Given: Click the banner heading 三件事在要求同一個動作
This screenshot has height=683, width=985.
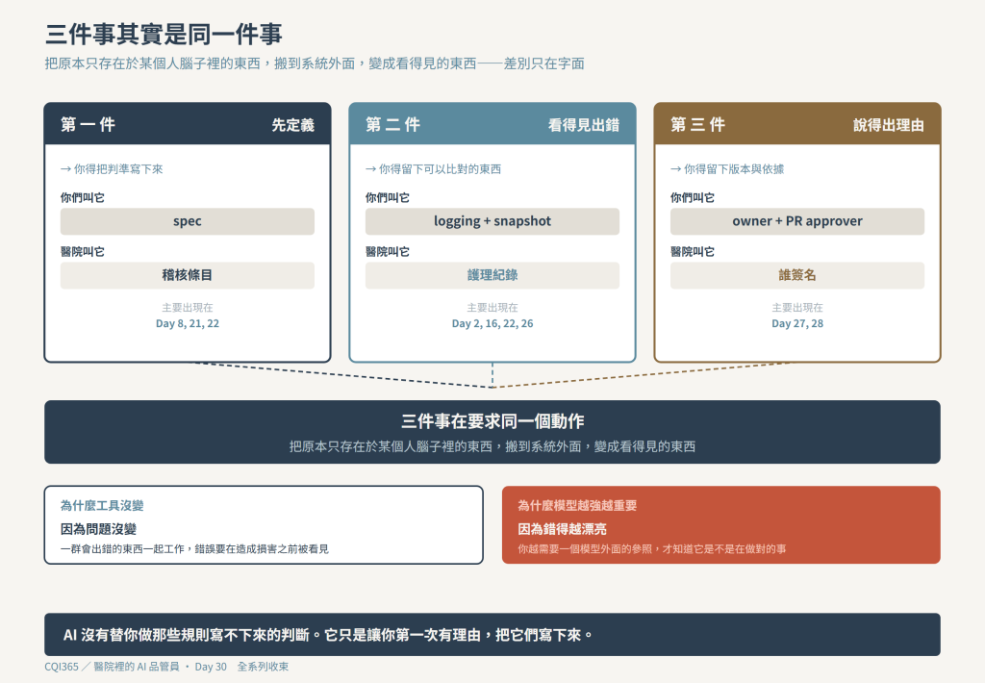Looking at the screenshot, I should click(x=492, y=421).
